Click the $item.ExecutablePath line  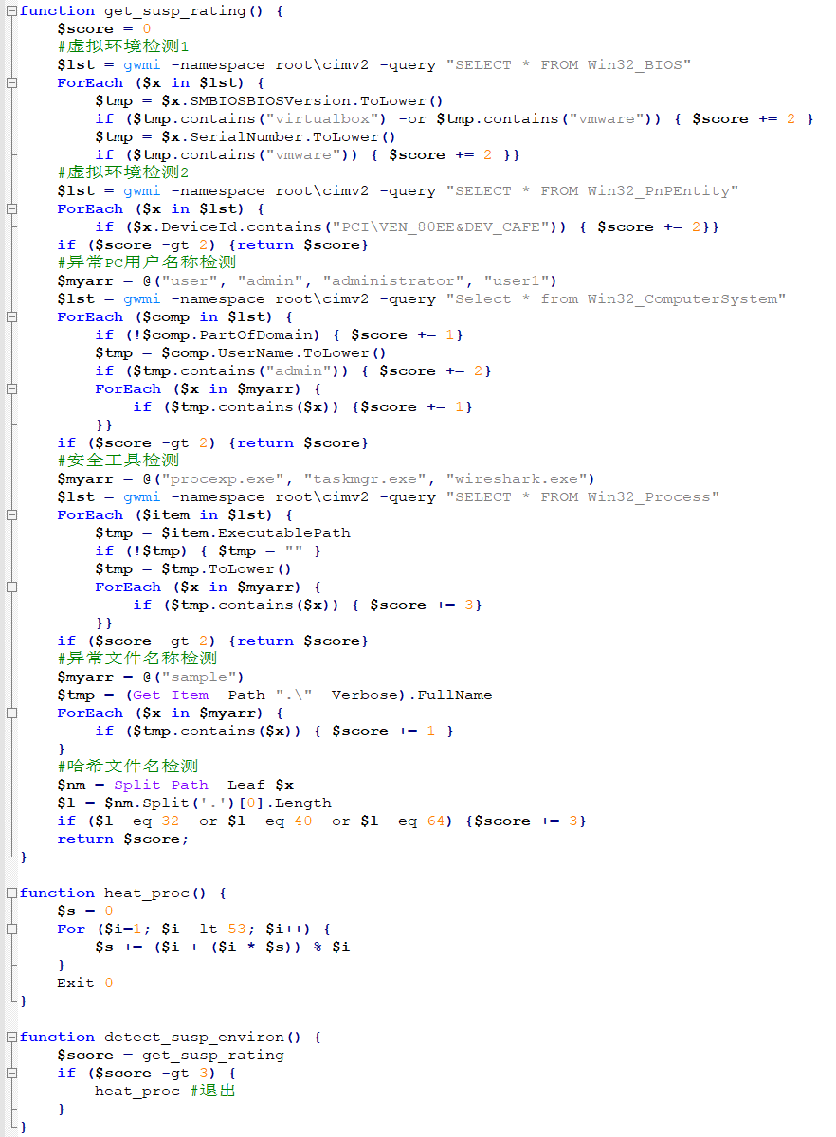coord(223,532)
